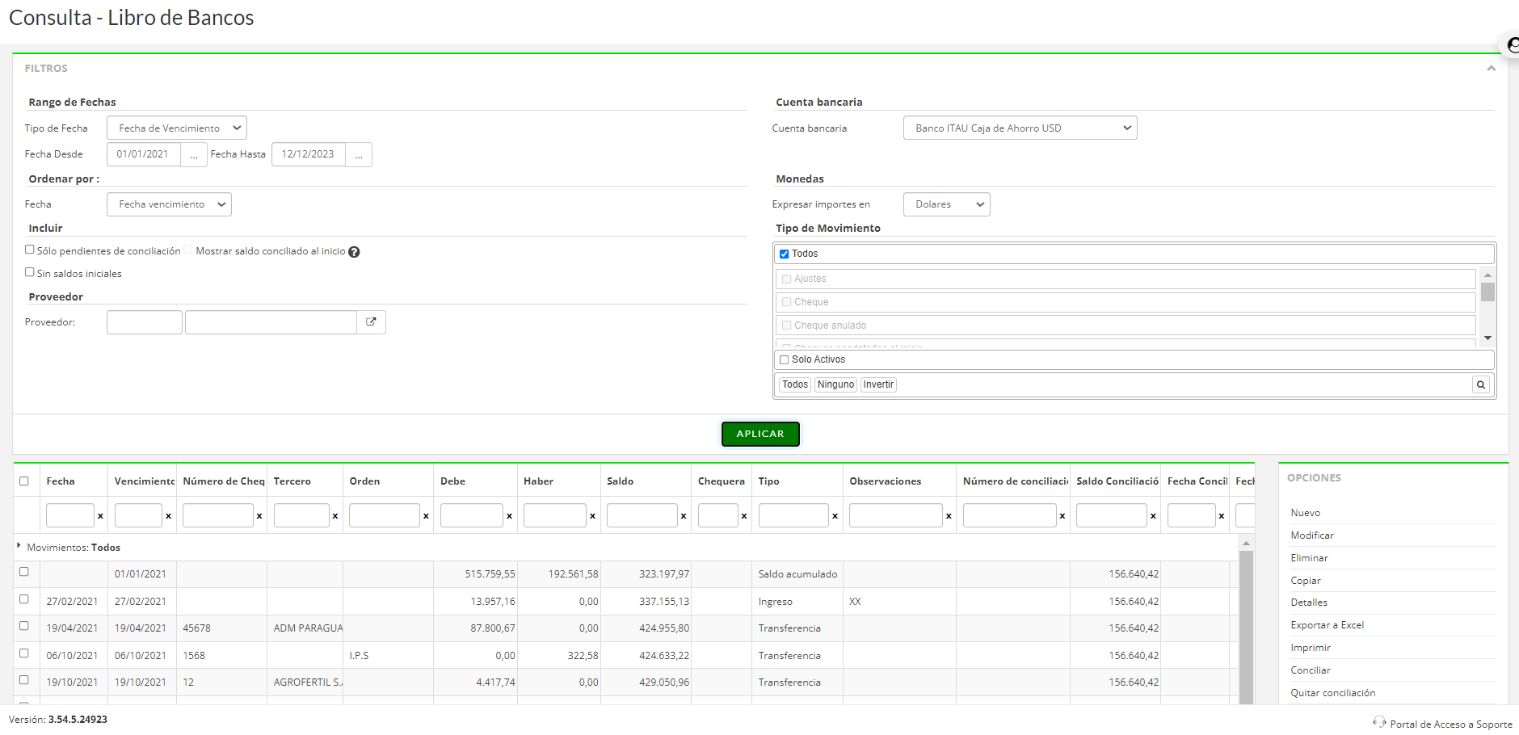Image resolution: width=1519 pixels, height=735 pixels.
Task: Open Portal de Acceso a Soporte link
Action: pos(1451,724)
